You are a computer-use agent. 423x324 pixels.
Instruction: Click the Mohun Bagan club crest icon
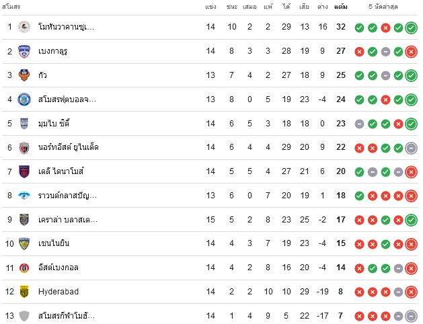24,27
